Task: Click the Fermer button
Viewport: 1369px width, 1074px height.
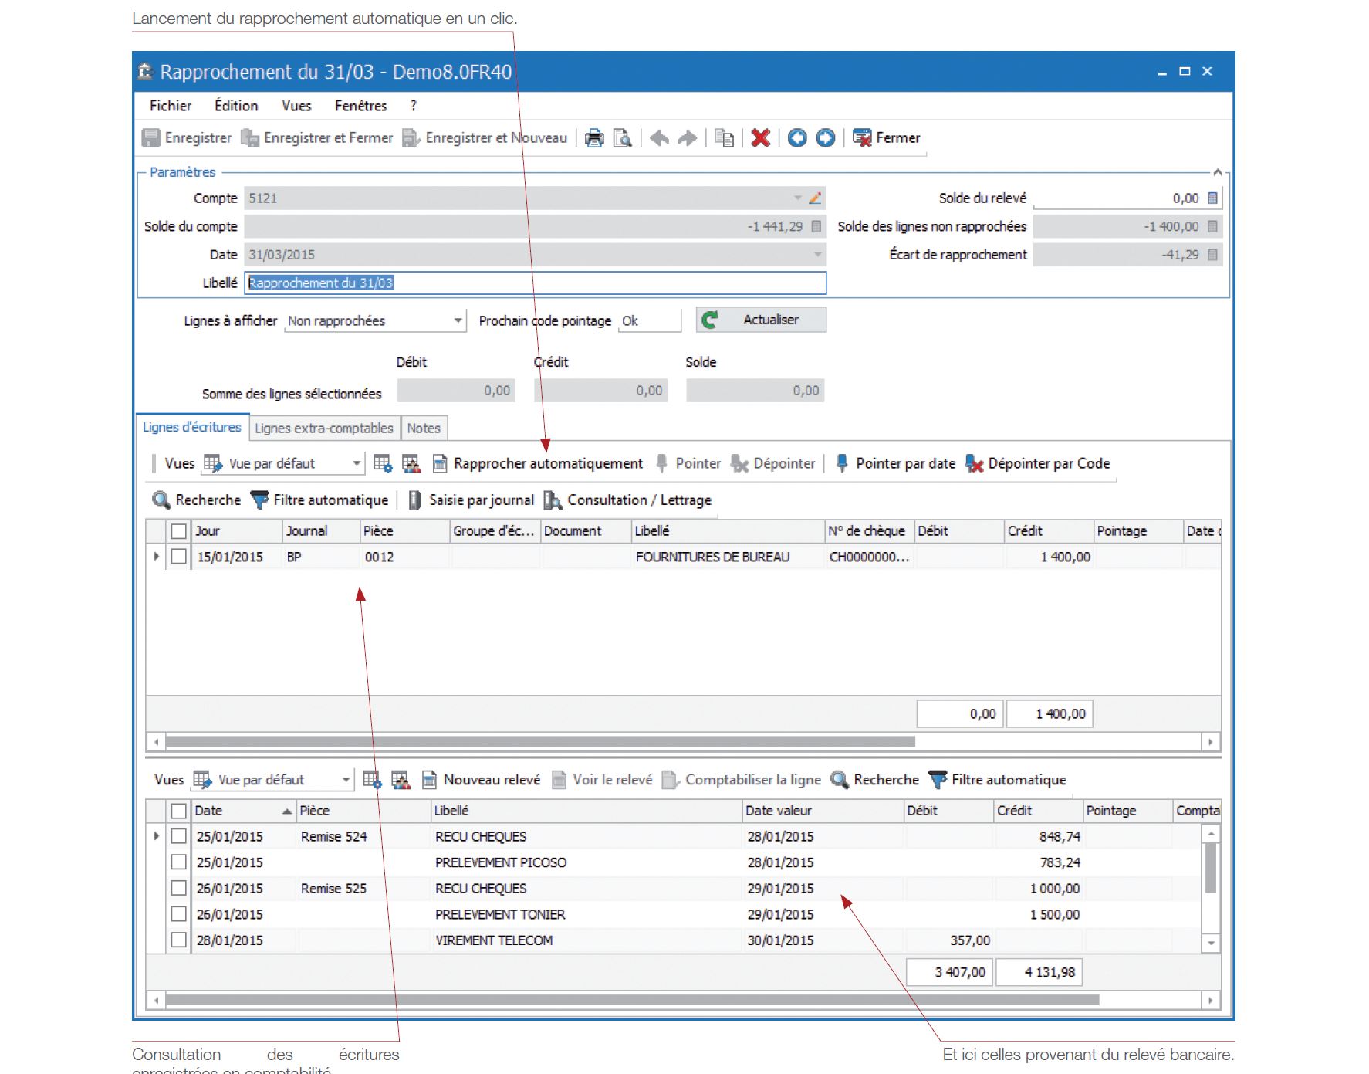Action: tap(887, 138)
